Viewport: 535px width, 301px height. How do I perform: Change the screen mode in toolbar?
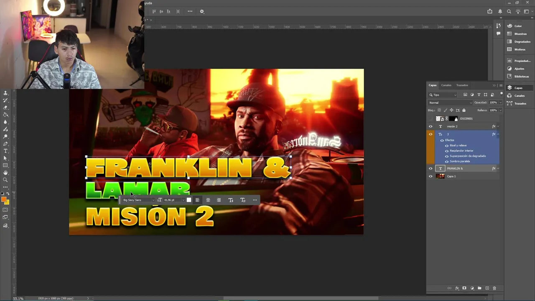pos(5,217)
